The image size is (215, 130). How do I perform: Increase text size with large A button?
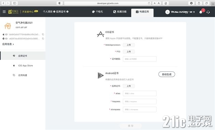[x=159, y=3]
